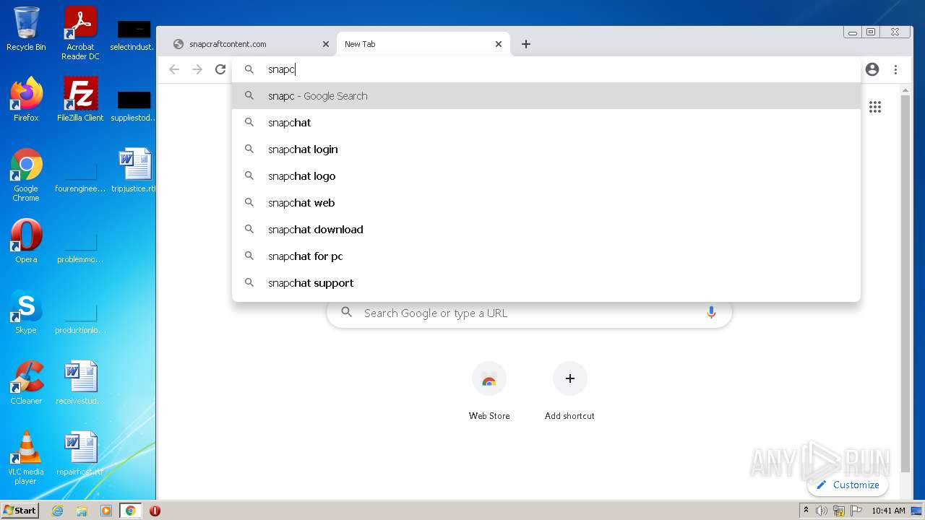Pick the 'snapchat web' suggestion
This screenshot has width=925, height=520.
pyautogui.click(x=546, y=203)
